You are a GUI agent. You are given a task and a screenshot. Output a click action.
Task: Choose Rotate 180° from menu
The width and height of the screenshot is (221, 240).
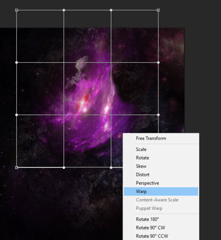[161, 219]
